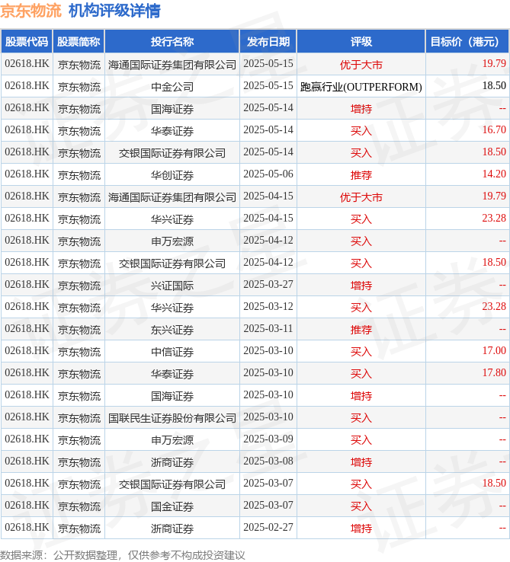Image resolution: width=510 pixels, height=562 pixels.
Task: Click 华泰证券 in the 2025-05-14 row
Action: point(172,131)
